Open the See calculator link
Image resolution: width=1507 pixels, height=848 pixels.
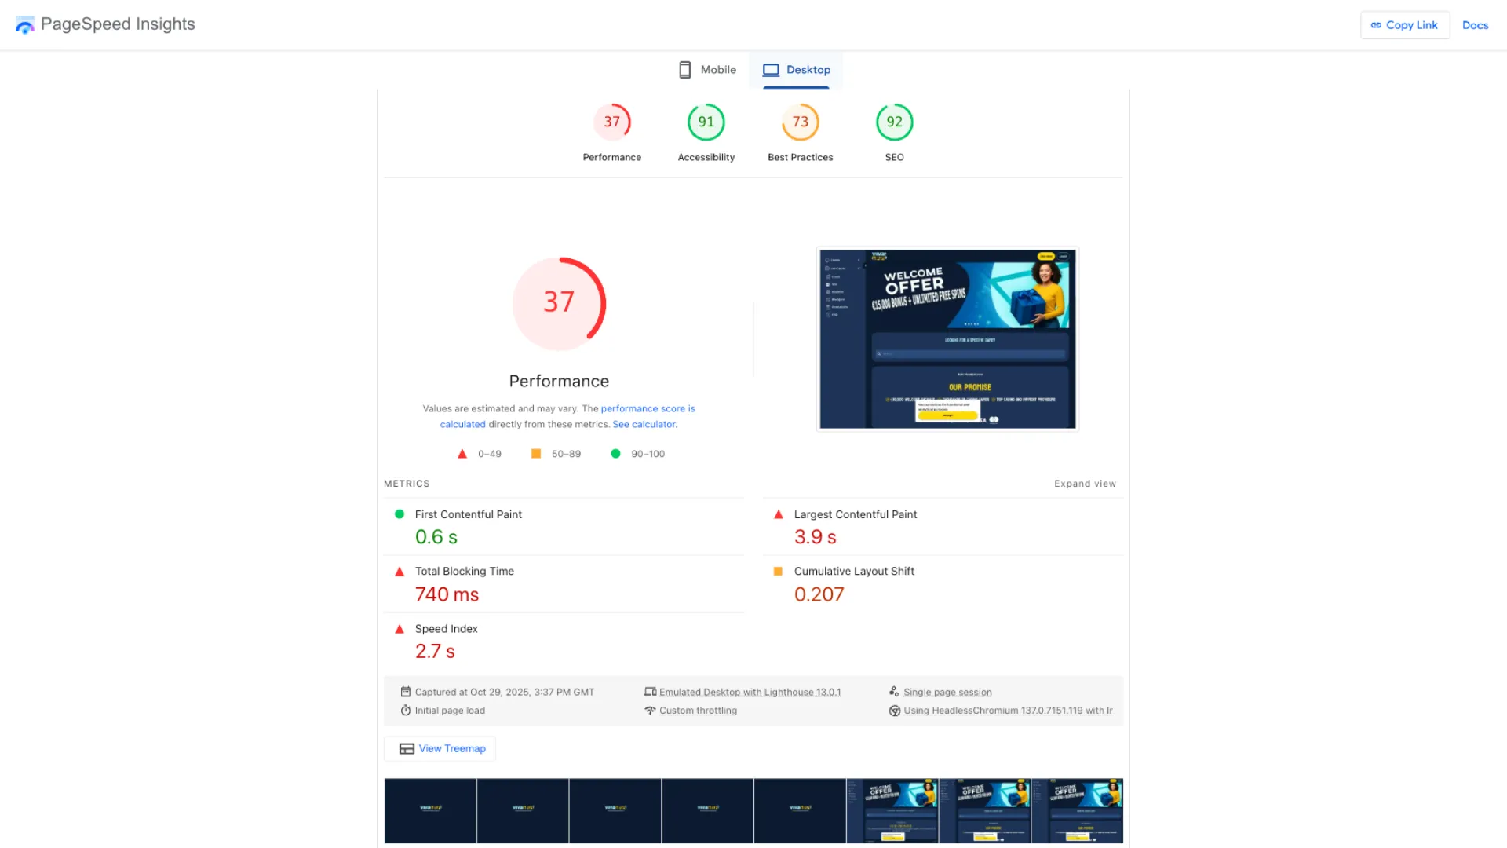click(644, 424)
